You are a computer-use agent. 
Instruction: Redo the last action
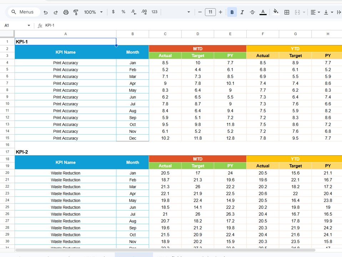coord(56,12)
